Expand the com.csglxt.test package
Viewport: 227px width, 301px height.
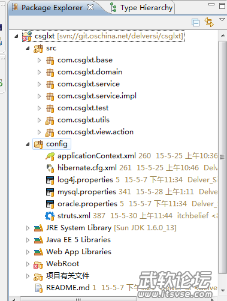pos(39,108)
